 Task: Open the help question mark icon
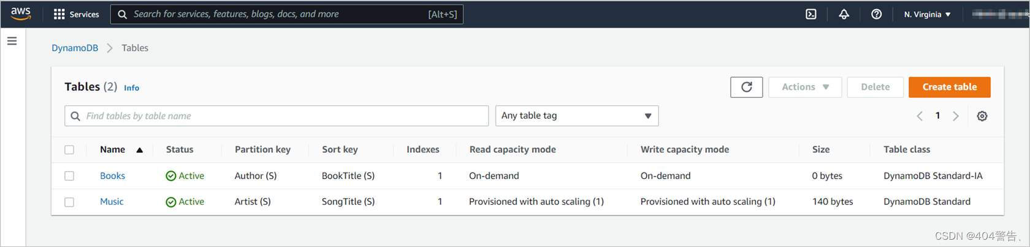876,14
